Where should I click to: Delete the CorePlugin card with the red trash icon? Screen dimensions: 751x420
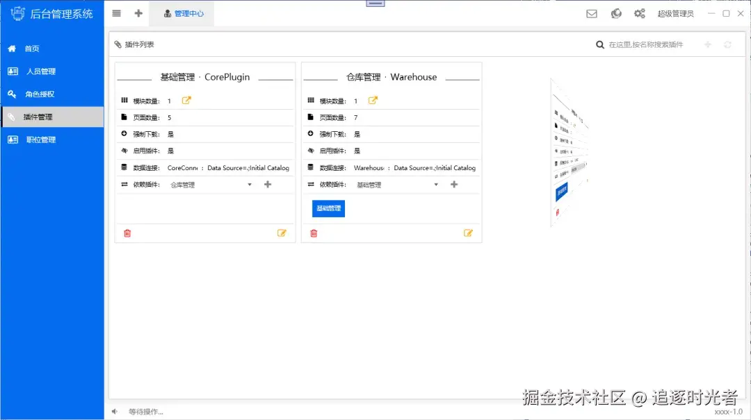(127, 233)
